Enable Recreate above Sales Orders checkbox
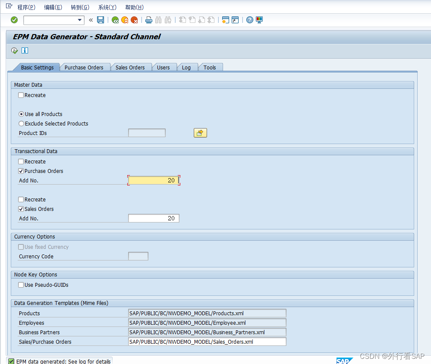The image size is (431, 364). coord(21,199)
